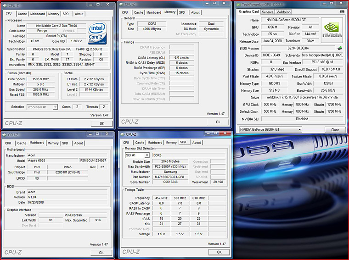Click the Cycle Time value 15 clocks
349x260 pixels.
coord(182,73)
